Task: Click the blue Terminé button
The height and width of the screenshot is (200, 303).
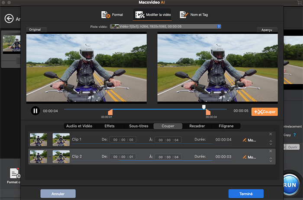Action: coord(246,193)
